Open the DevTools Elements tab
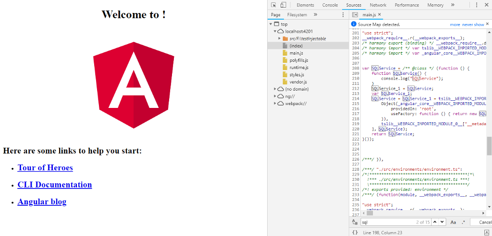Image resolution: width=492 pixels, height=236 pixels. click(x=305, y=5)
